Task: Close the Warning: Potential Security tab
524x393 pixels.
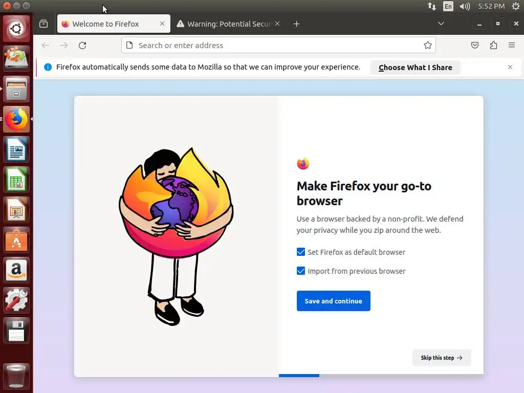Action: pos(277,24)
